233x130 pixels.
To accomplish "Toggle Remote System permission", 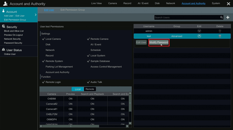I will pos(53,61).
